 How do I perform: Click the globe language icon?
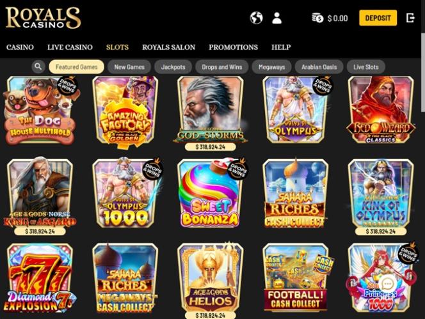pos(256,18)
